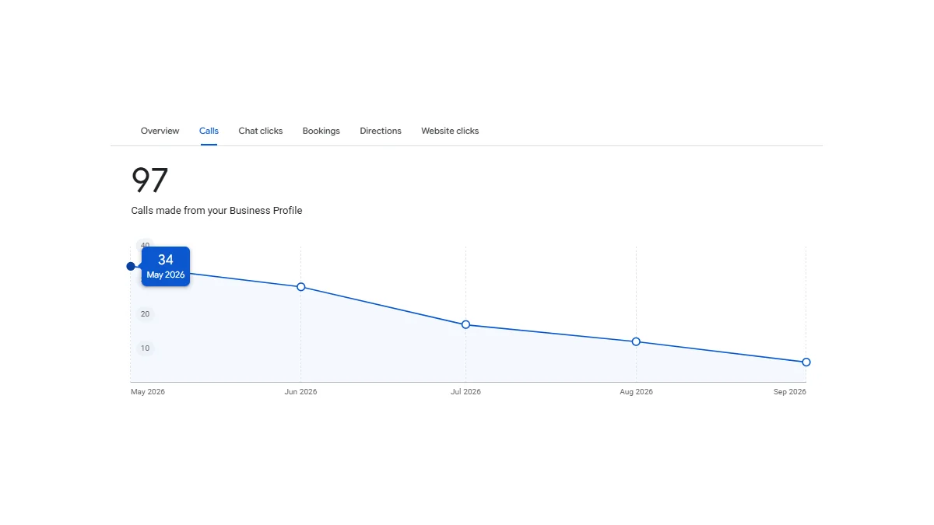Click the Jun 2026 axis label
Screen dimensions: 934x525
click(x=300, y=392)
